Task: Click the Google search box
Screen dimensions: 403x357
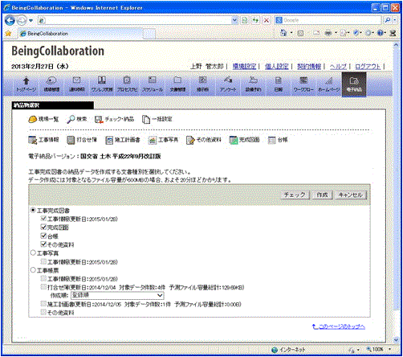Action: (332, 20)
